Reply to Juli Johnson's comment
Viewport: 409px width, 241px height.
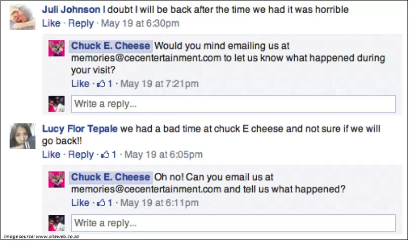click(x=81, y=23)
